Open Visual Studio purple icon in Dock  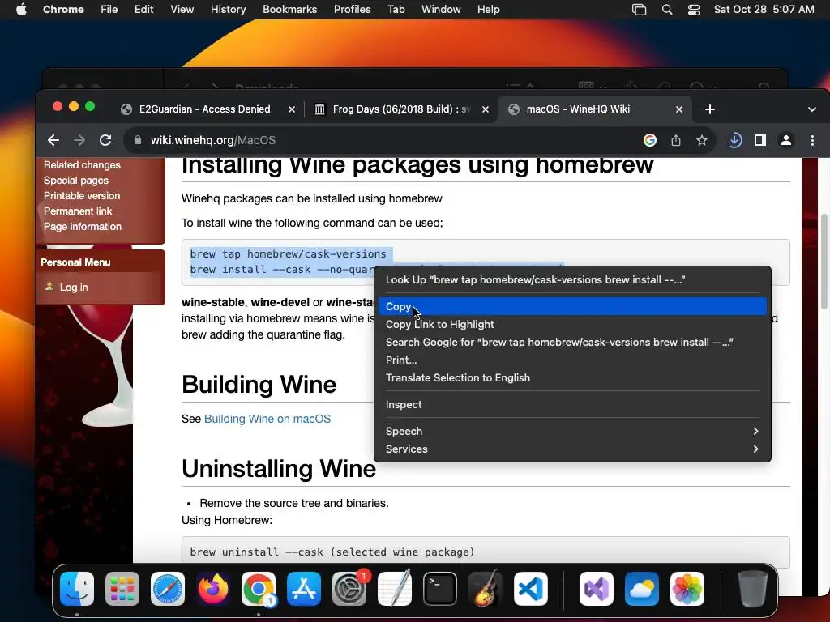click(597, 589)
